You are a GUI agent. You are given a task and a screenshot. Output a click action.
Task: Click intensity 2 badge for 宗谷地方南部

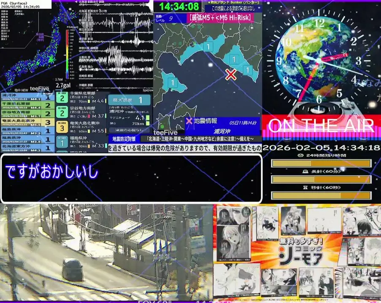(62, 113)
